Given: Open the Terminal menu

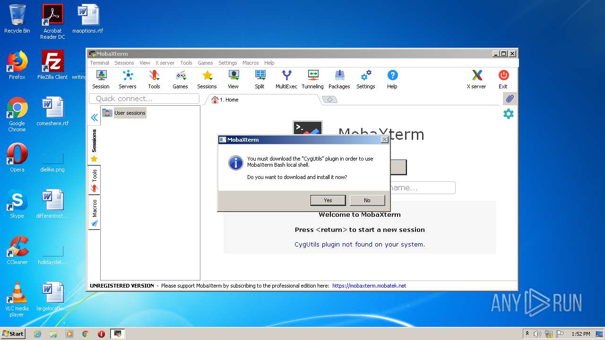Looking at the screenshot, I should 99,63.
